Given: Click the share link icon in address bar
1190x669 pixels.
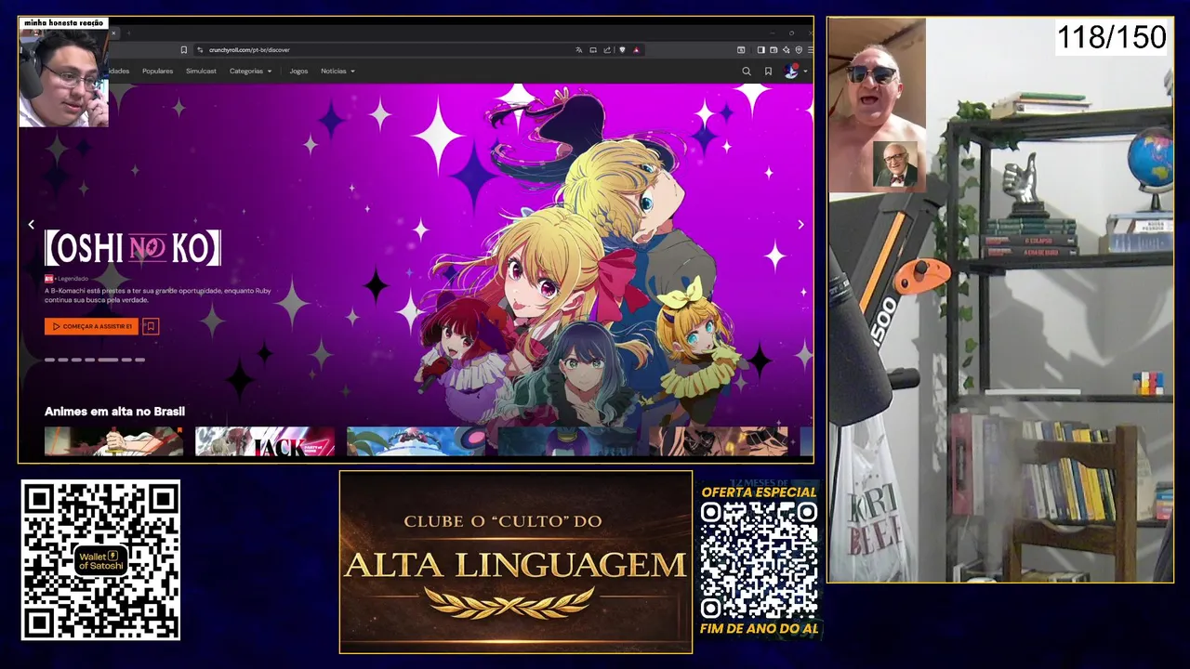Looking at the screenshot, I should 607,50.
